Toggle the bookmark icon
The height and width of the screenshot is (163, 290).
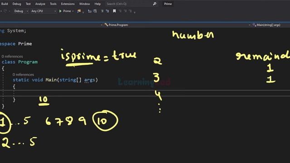pos(114,11)
